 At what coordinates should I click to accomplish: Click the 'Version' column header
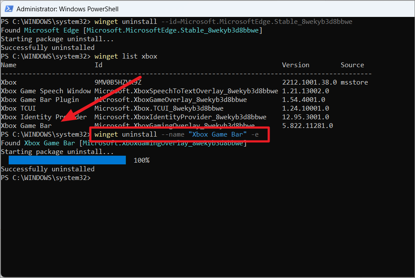(296, 65)
